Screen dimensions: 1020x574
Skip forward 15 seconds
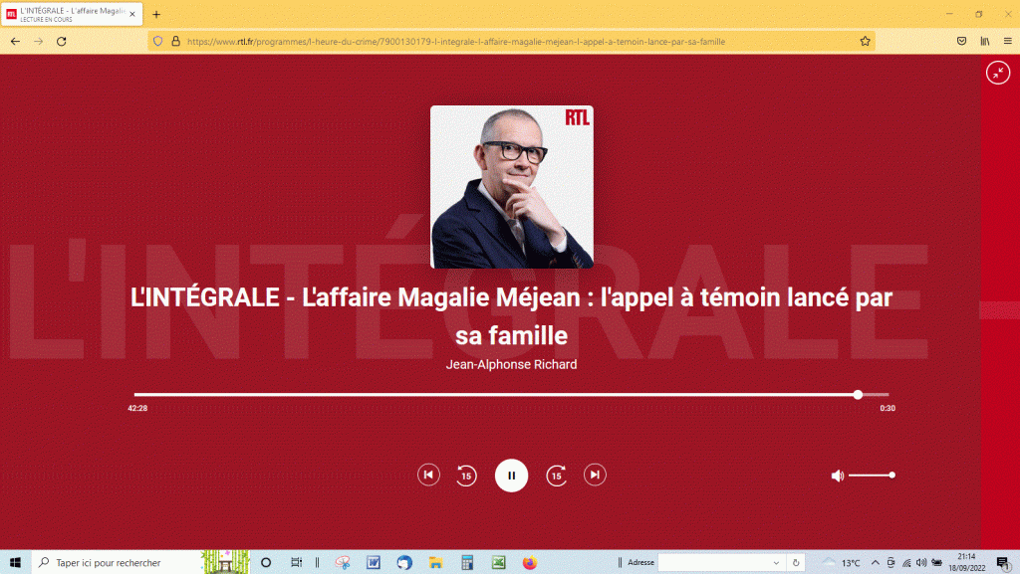click(557, 476)
